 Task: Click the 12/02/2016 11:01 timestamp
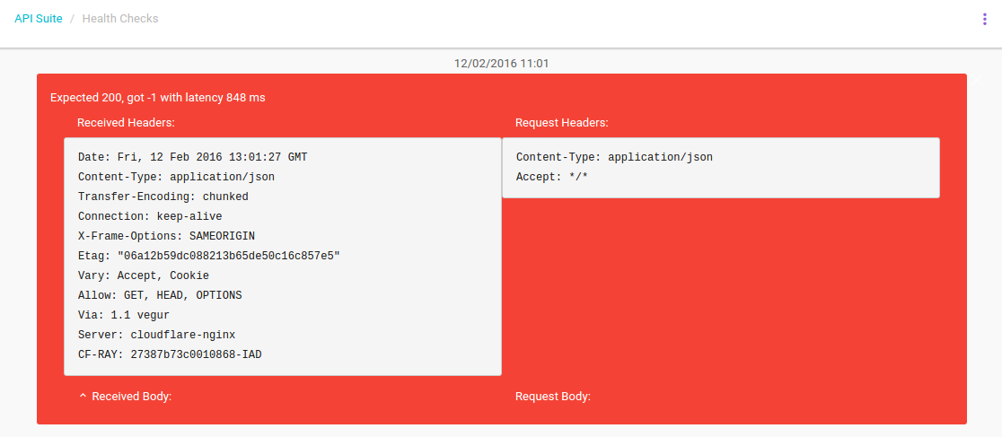[501, 64]
